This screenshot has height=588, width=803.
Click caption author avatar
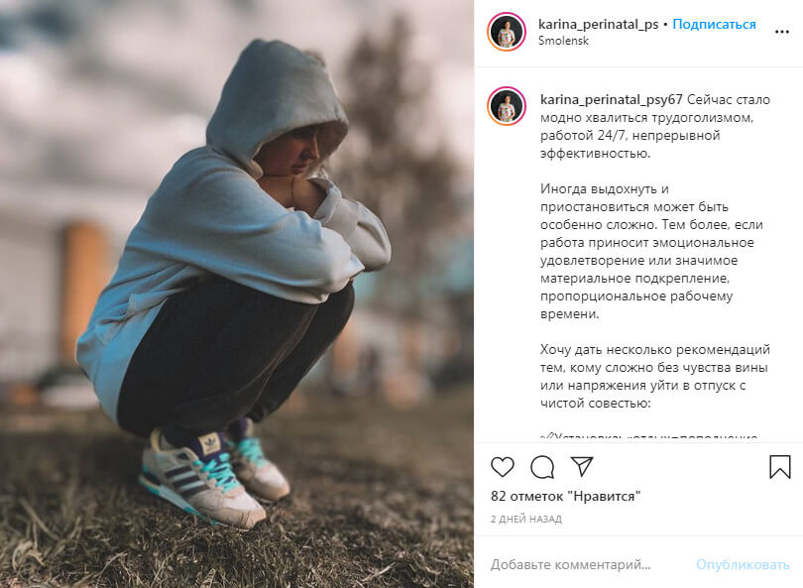(x=507, y=106)
